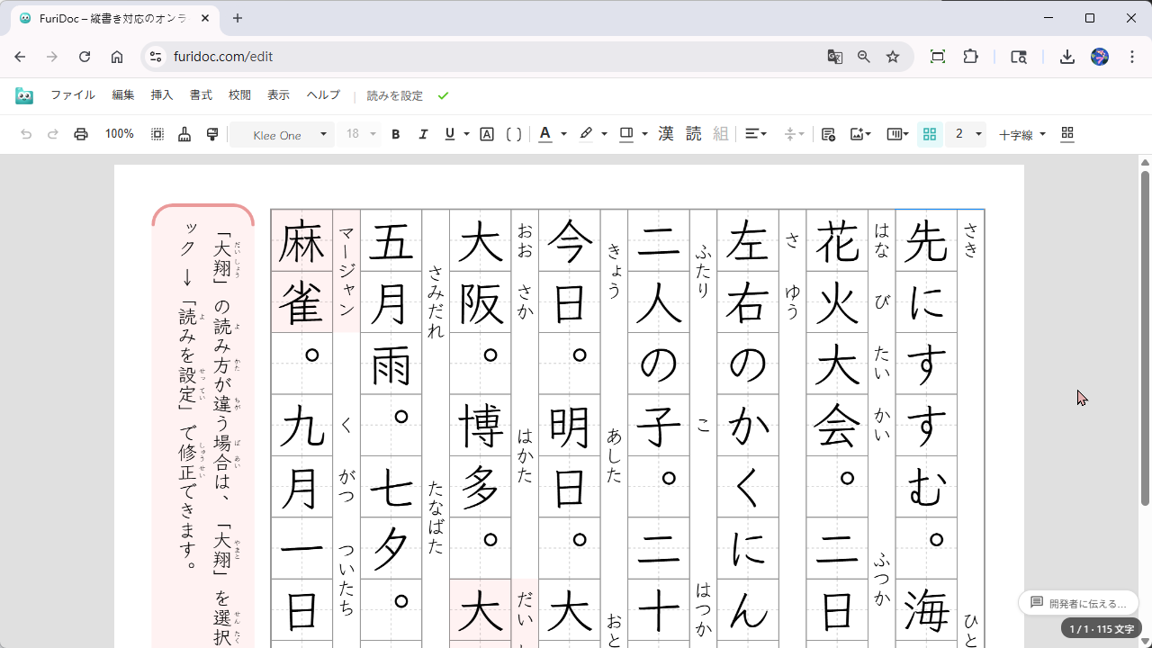Open the 校閲 menu
This screenshot has height=648, width=1152.
pos(238,94)
